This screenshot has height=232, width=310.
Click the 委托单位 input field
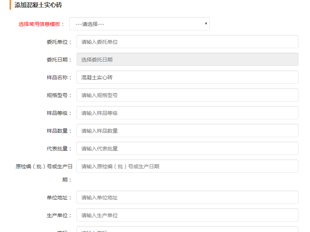point(187,42)
